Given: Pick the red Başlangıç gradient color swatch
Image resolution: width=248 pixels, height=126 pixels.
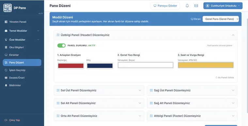Looking at the screenshot, I should (71, 66).
